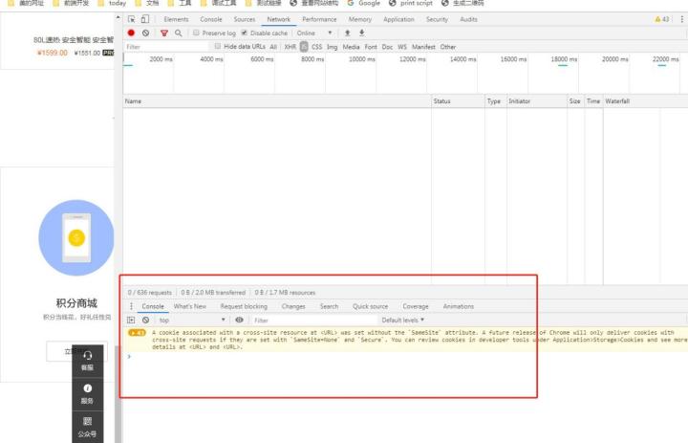The height and width of the screenshot is (443, 688).
Task: Open the top JavaScript context dropdown
Action: 192,320
